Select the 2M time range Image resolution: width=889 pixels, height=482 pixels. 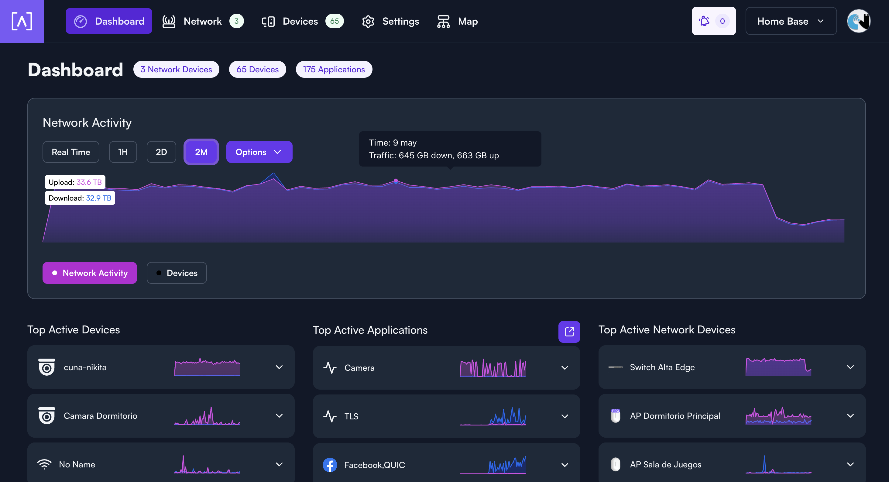click(x=201, y=152)
